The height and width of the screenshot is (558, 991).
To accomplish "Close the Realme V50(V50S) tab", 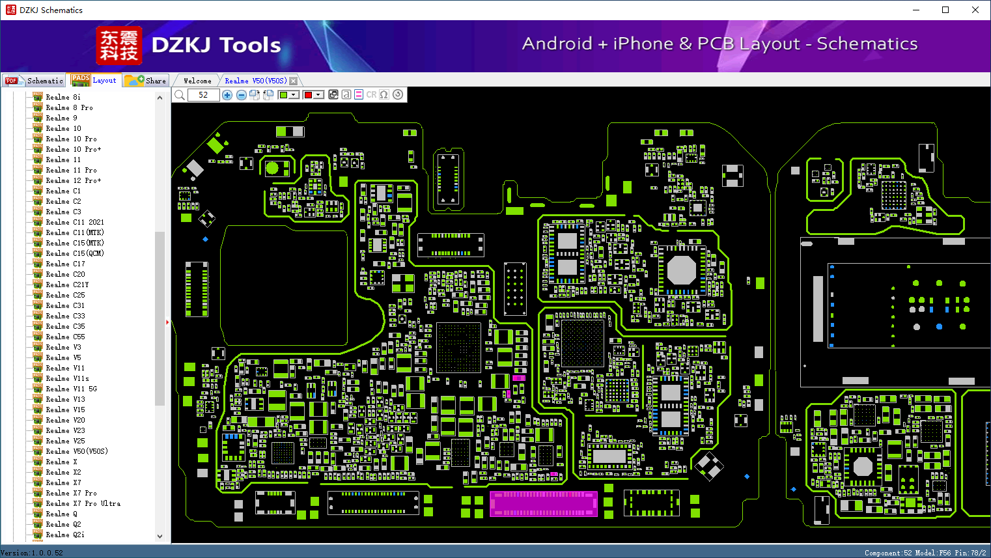I will pyautogui.click(x=294, y=81).
